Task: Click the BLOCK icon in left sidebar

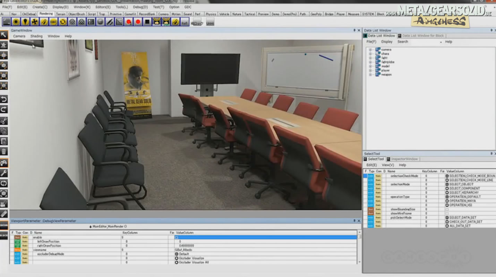Action: (x=4, y=235)
